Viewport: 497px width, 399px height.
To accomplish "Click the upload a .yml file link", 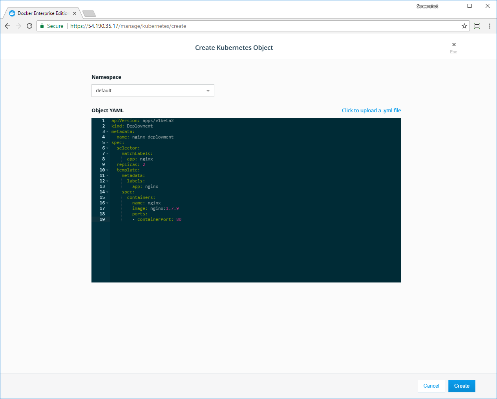I will coord(371,111).
